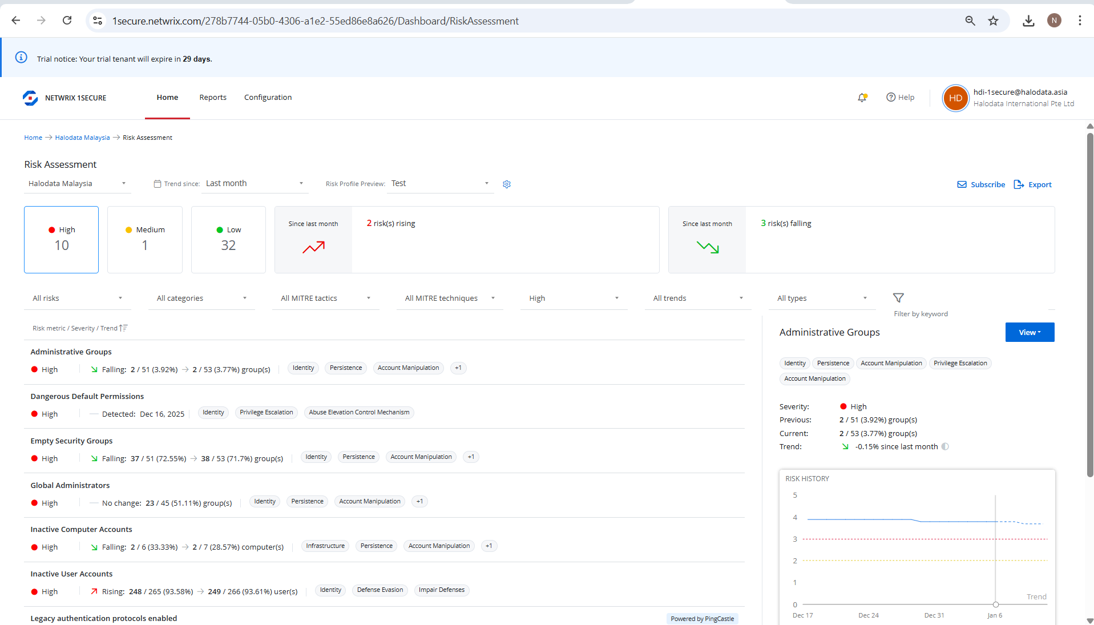The width and height of the screenshot is (1094, 625).
Task: Click the trend info icon beside since last month
Action: [945, 447]
